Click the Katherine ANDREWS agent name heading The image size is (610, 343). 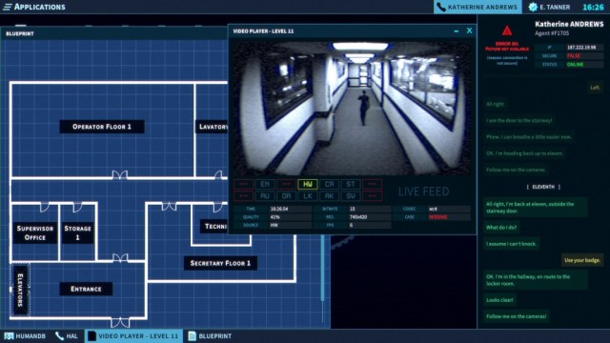tap(569, 24)
